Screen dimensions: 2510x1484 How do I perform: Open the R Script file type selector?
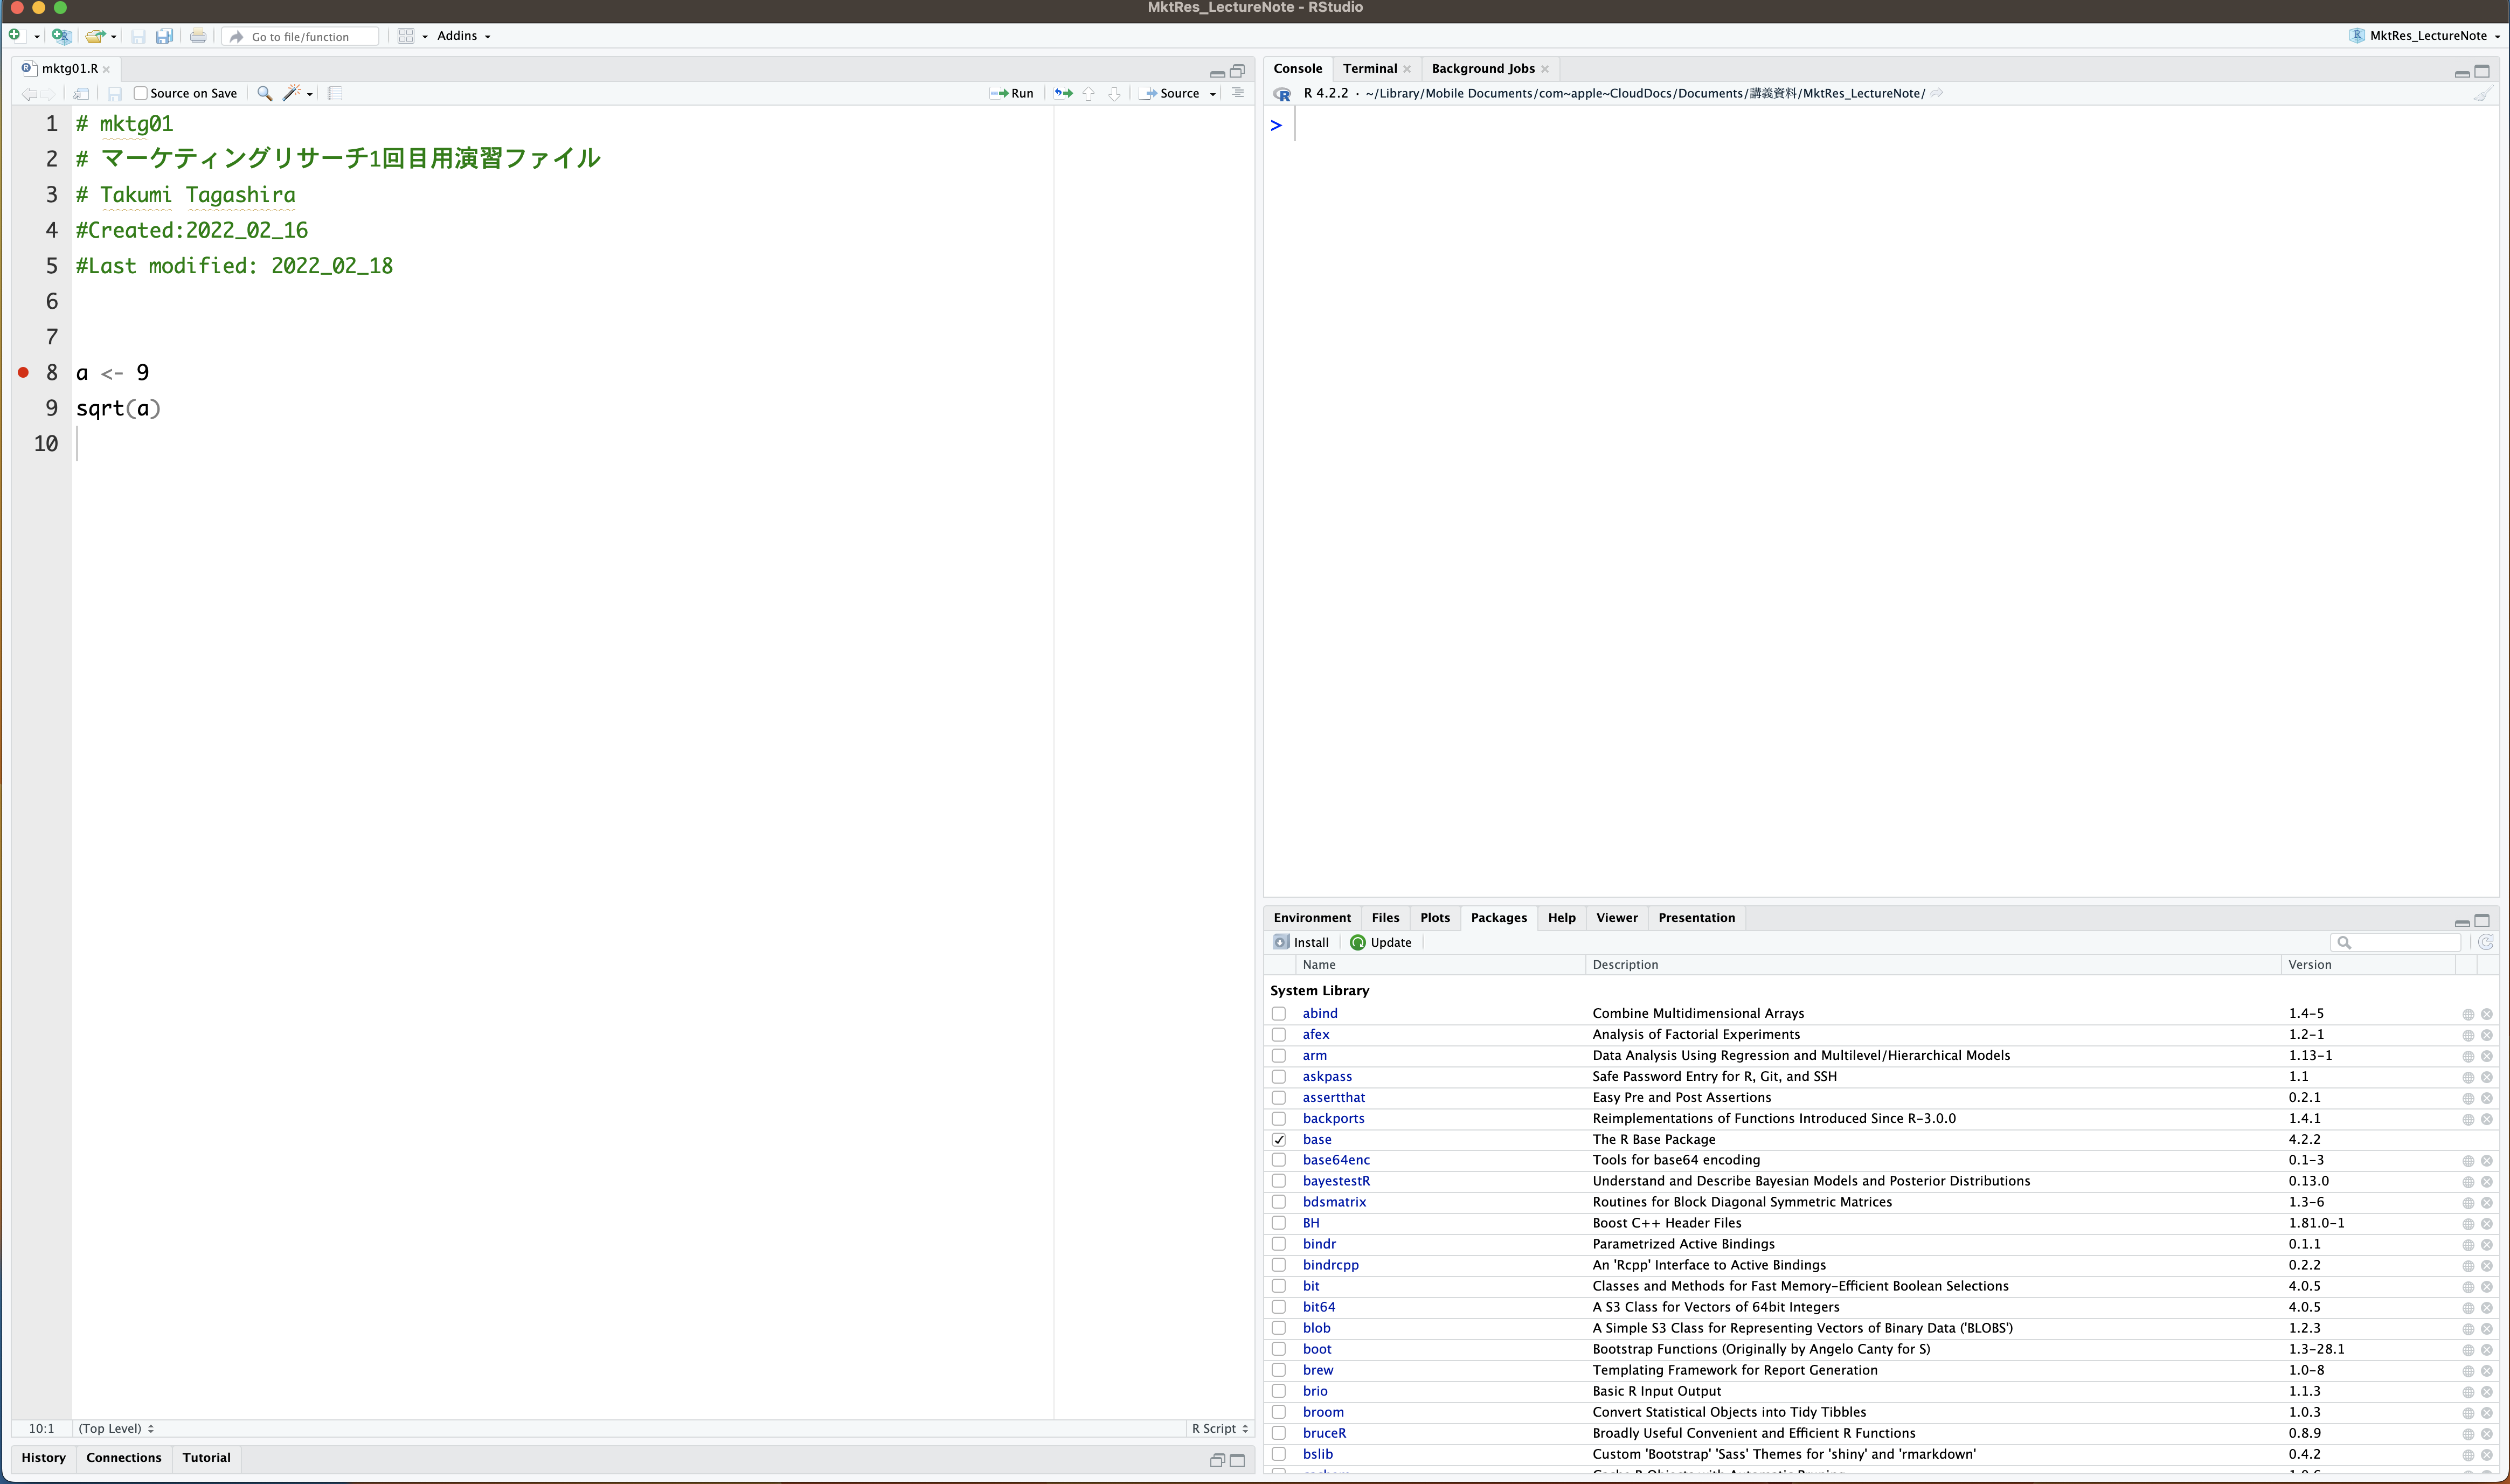click(1219, 1428)
